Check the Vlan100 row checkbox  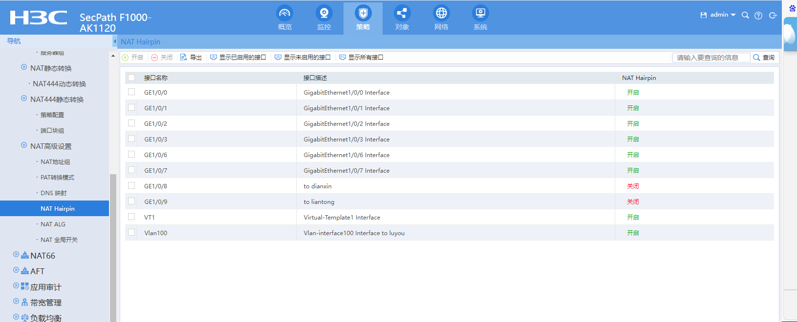coord(131,232)
